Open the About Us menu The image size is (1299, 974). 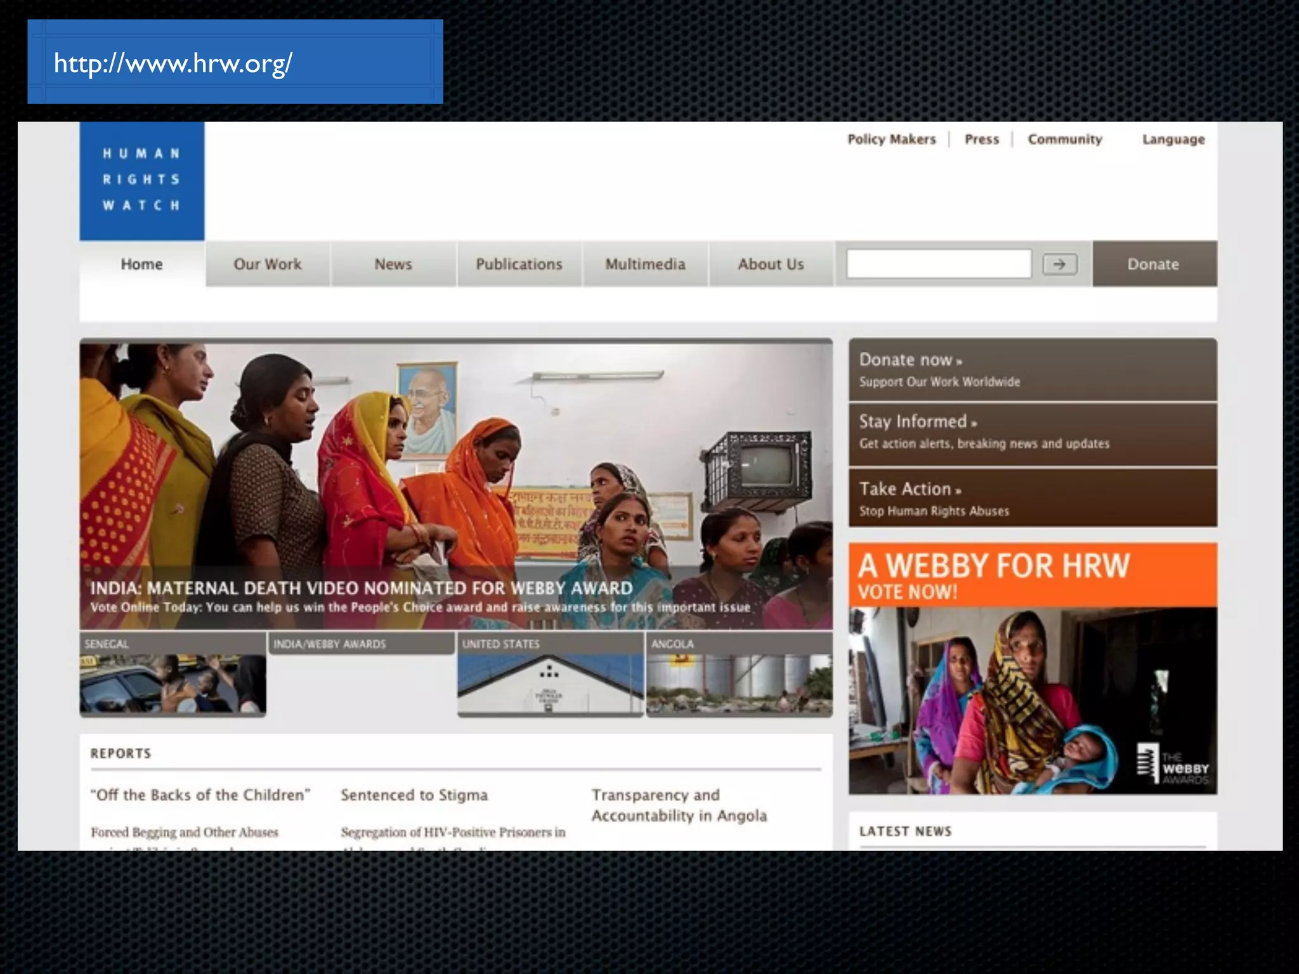coord(771,264)
